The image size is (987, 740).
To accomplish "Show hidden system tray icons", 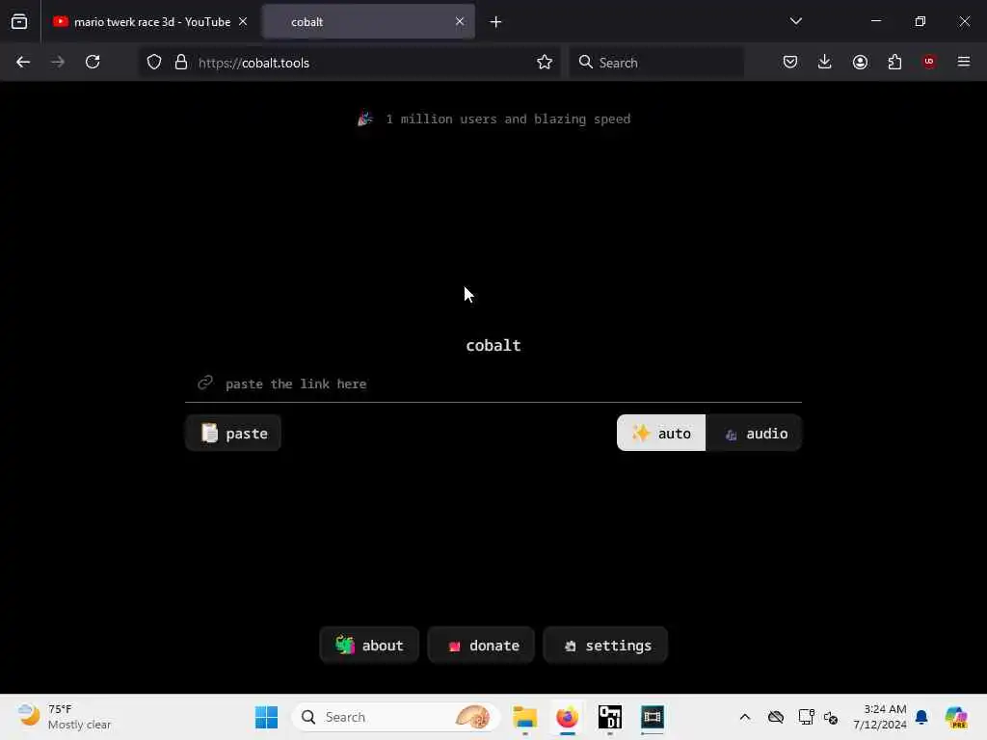I will pyautogui.click(x=745, y=717).
